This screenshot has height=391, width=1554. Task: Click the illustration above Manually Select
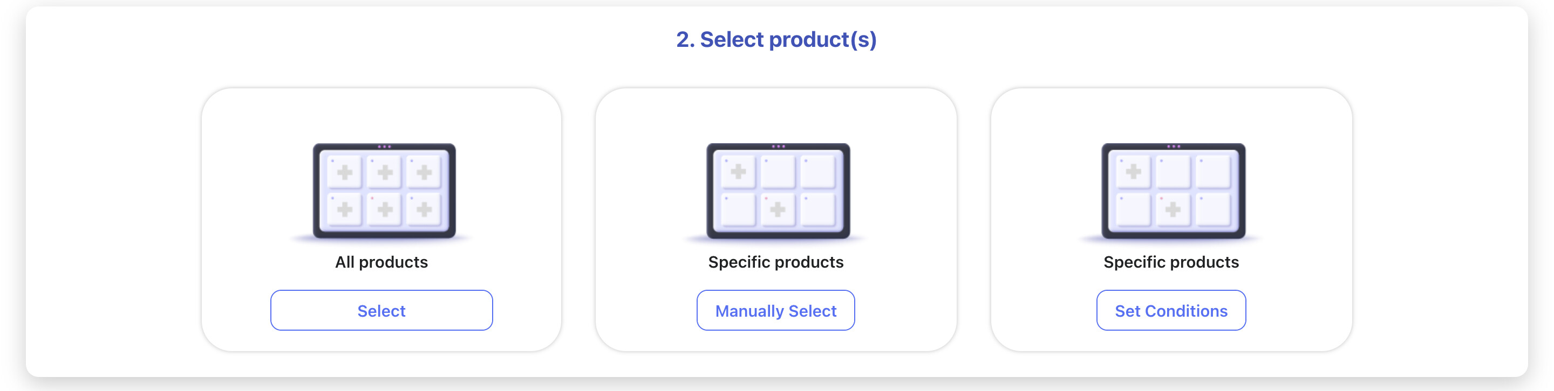[778, 190]
